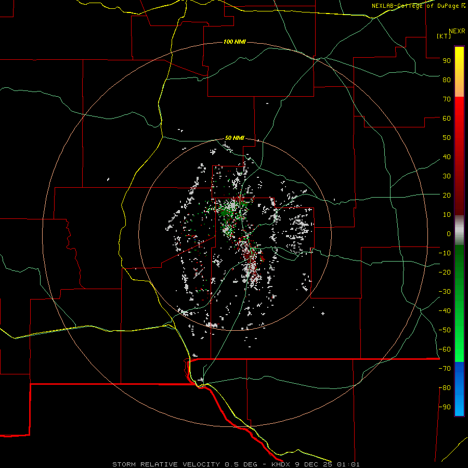Click the -10 value on velocity scale
The height and width of the screenshot is (468, 468).
[x=445, y=253]
